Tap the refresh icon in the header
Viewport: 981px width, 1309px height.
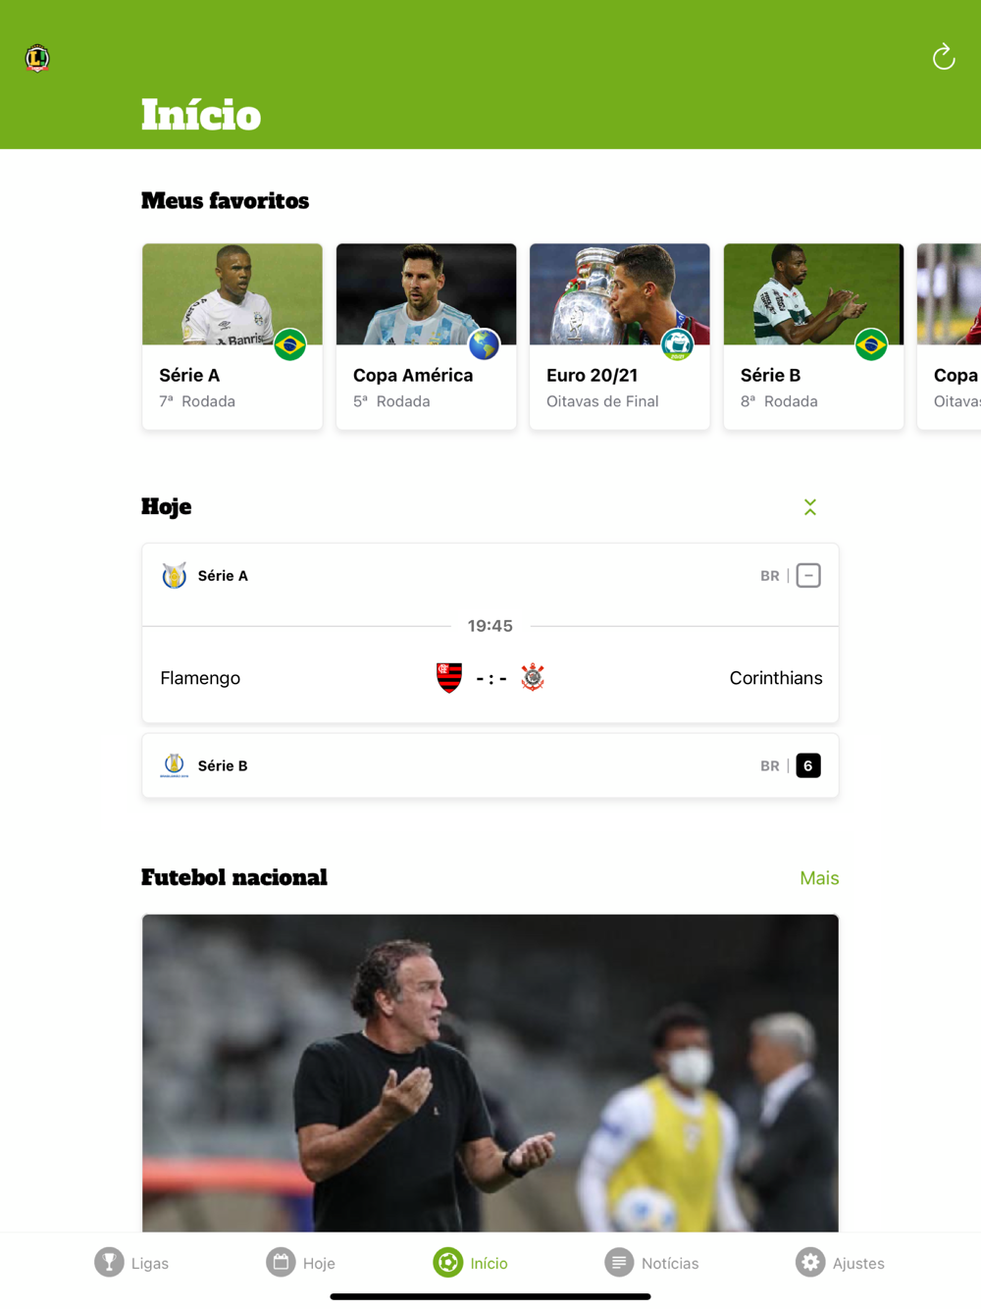click(x=944, y=57)
